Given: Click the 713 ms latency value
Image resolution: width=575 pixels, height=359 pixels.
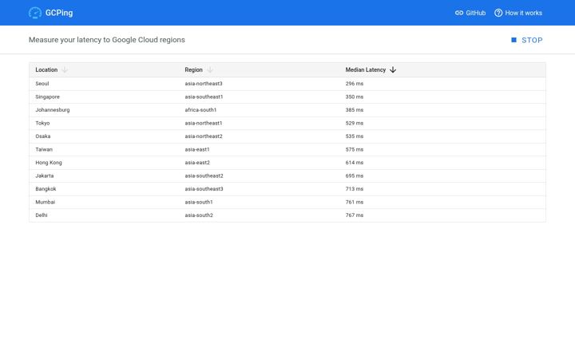Looking at the screenshot, I should (355, 189).
